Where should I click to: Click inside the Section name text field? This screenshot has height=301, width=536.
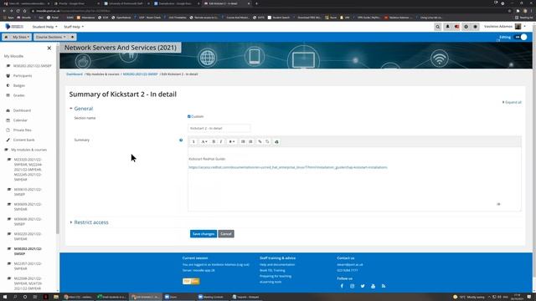tap(219, 128)
